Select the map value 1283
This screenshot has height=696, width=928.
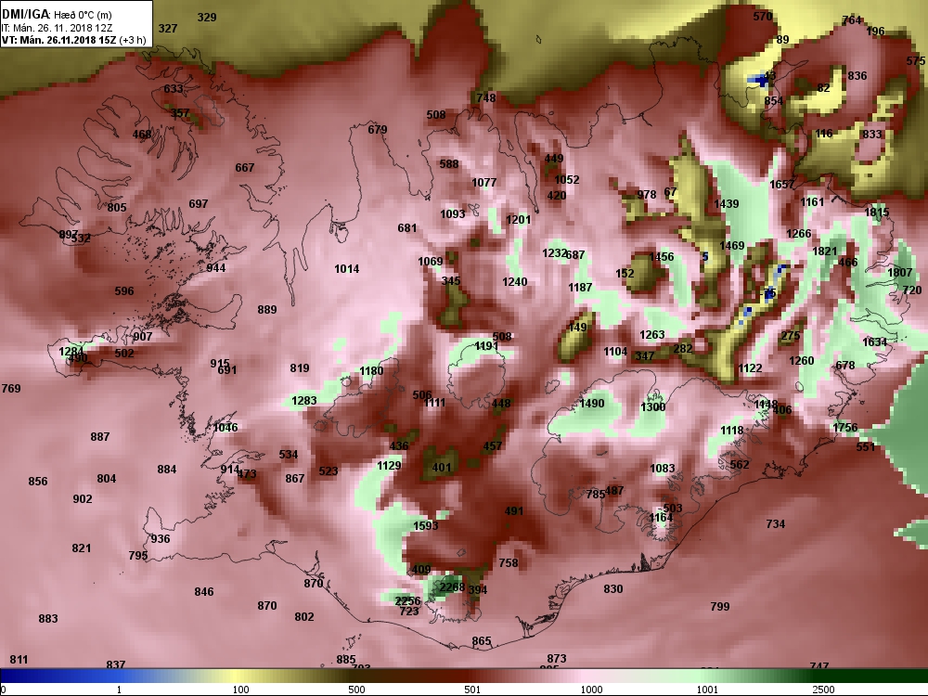click(x=303, y=400)
